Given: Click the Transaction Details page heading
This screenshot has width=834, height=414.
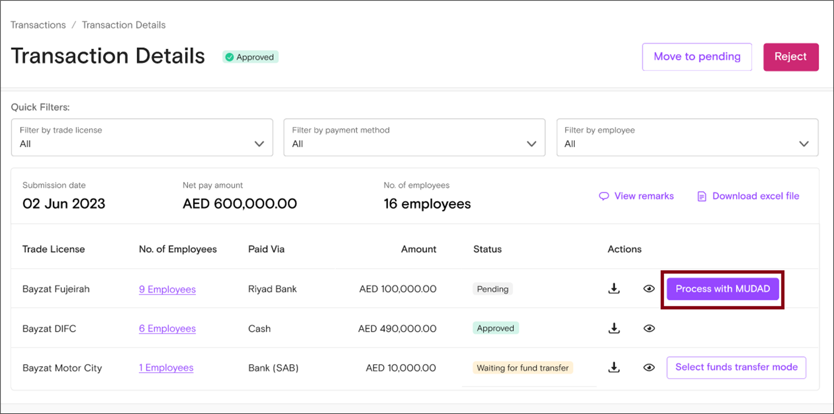Looking at the screenshot, I should tap(108, 56).
